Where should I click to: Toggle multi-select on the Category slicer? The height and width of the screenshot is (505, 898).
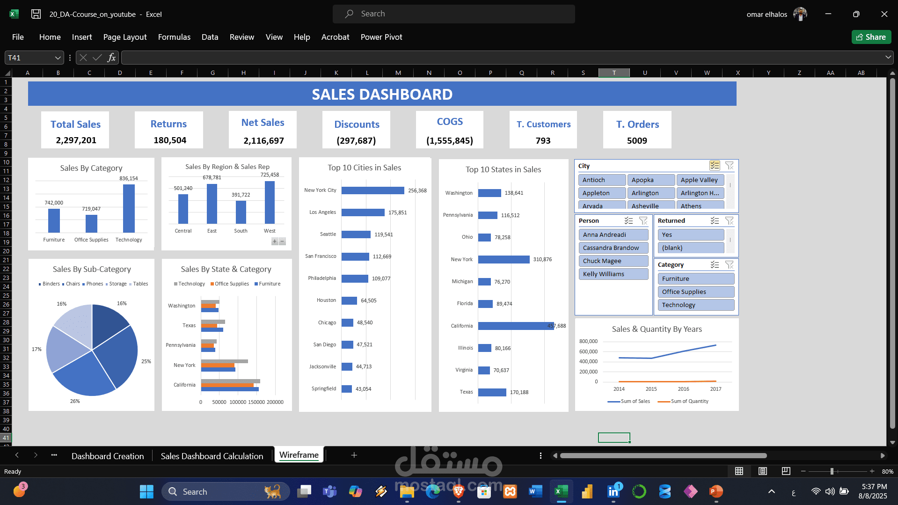click(715, 264)
